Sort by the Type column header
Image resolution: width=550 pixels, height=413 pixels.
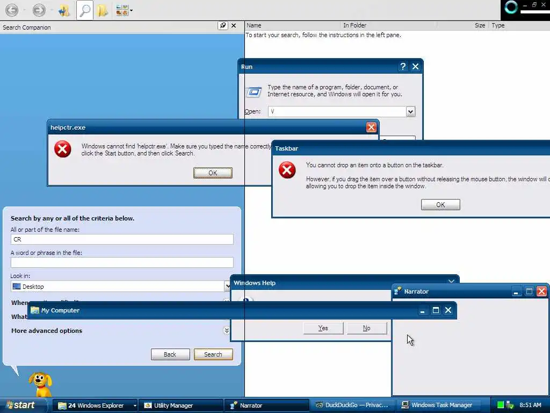[498, 25]
